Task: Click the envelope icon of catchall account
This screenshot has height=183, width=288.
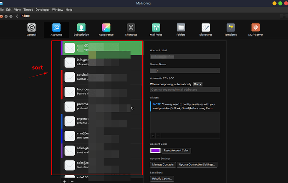Action: tap(70, 77)
